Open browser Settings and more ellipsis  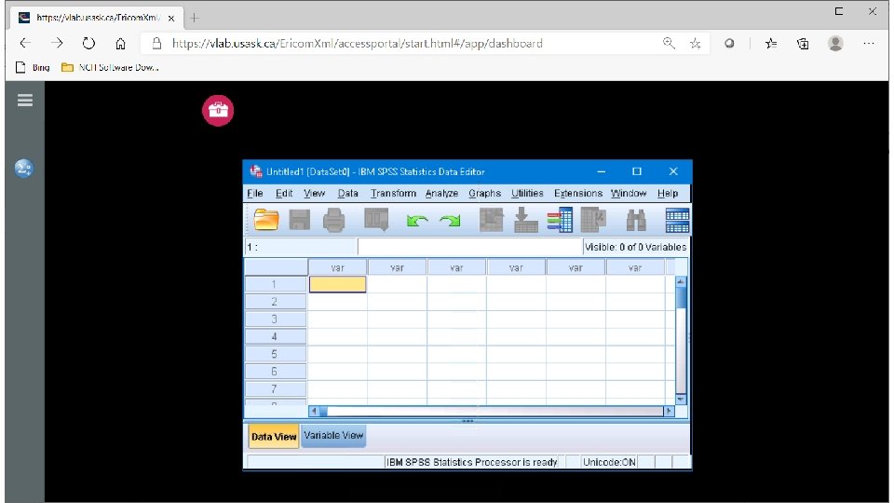[x=868, y=44]
